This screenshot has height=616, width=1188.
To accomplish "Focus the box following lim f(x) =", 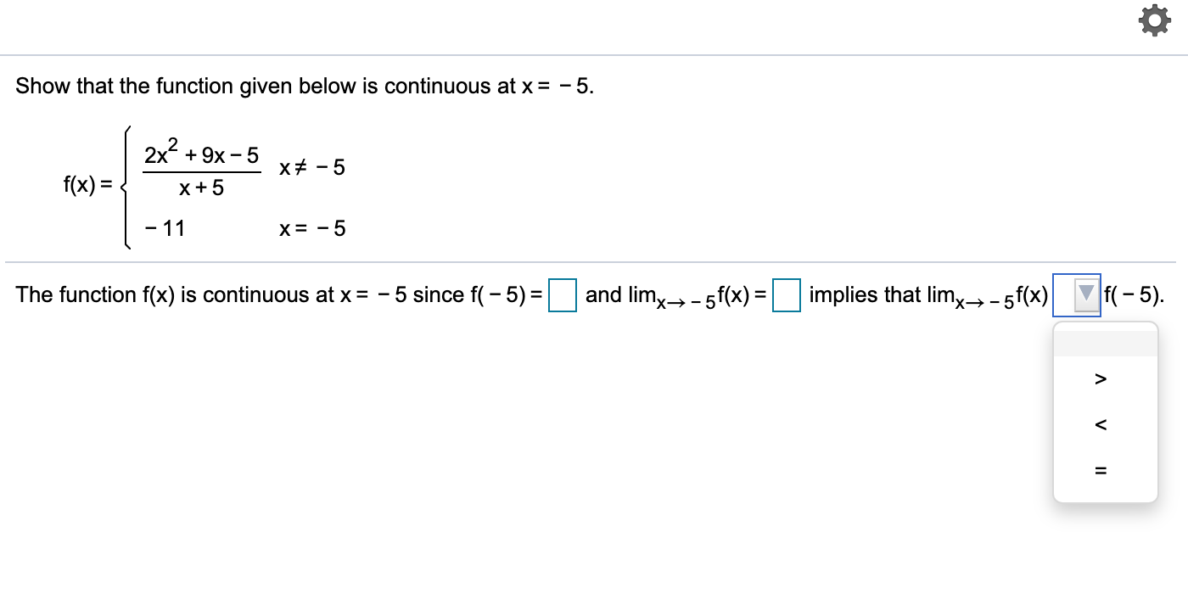I will (786, 296).
